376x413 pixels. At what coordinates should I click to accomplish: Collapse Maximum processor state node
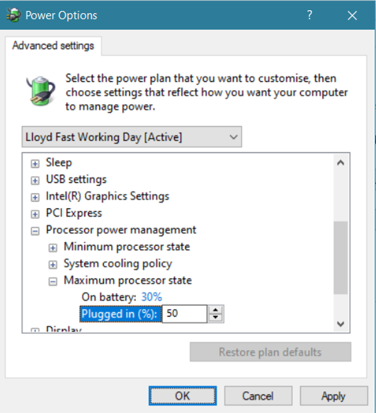tap(53, 281)
